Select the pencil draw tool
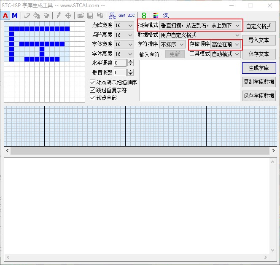 coord(58,16)
